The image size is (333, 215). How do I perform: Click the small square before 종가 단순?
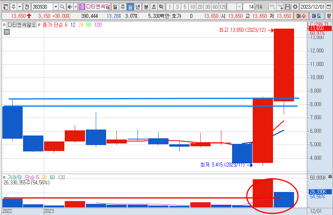(39, 25)
